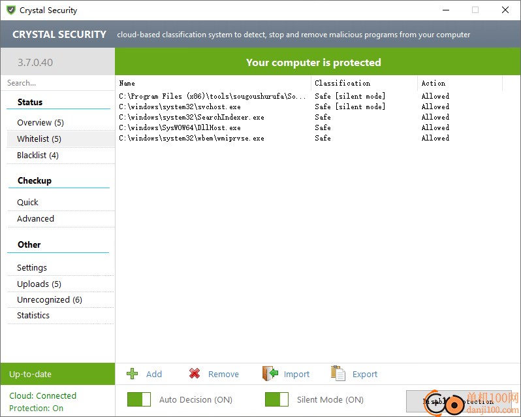The width and height of the screenshot is (521, 417).
Task: Click the Crystal Security shield icon in title bar
Action: click(11, 10)
